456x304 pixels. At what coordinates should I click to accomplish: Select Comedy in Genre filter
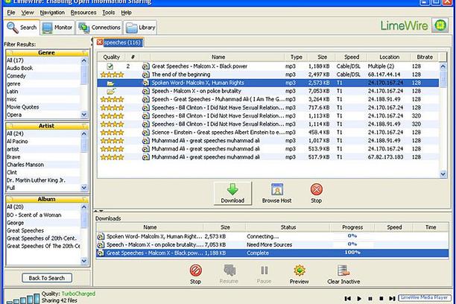click(43, 76)
